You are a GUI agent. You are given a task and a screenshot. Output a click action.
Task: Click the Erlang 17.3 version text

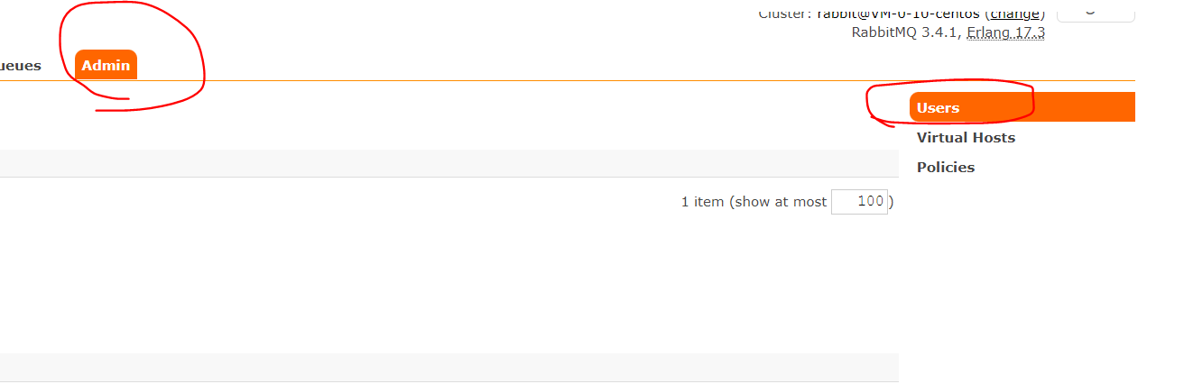(x=1005, y=32)
